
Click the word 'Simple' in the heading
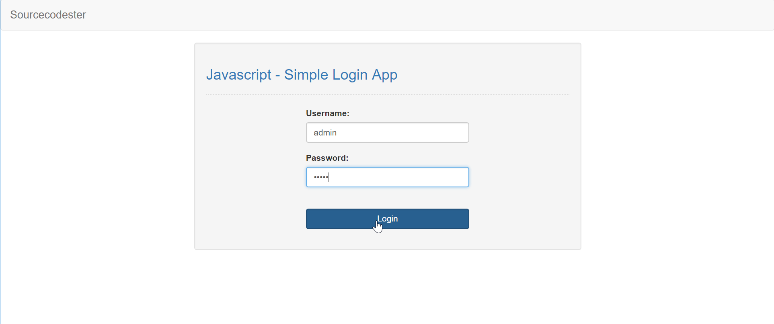[306, 75]
